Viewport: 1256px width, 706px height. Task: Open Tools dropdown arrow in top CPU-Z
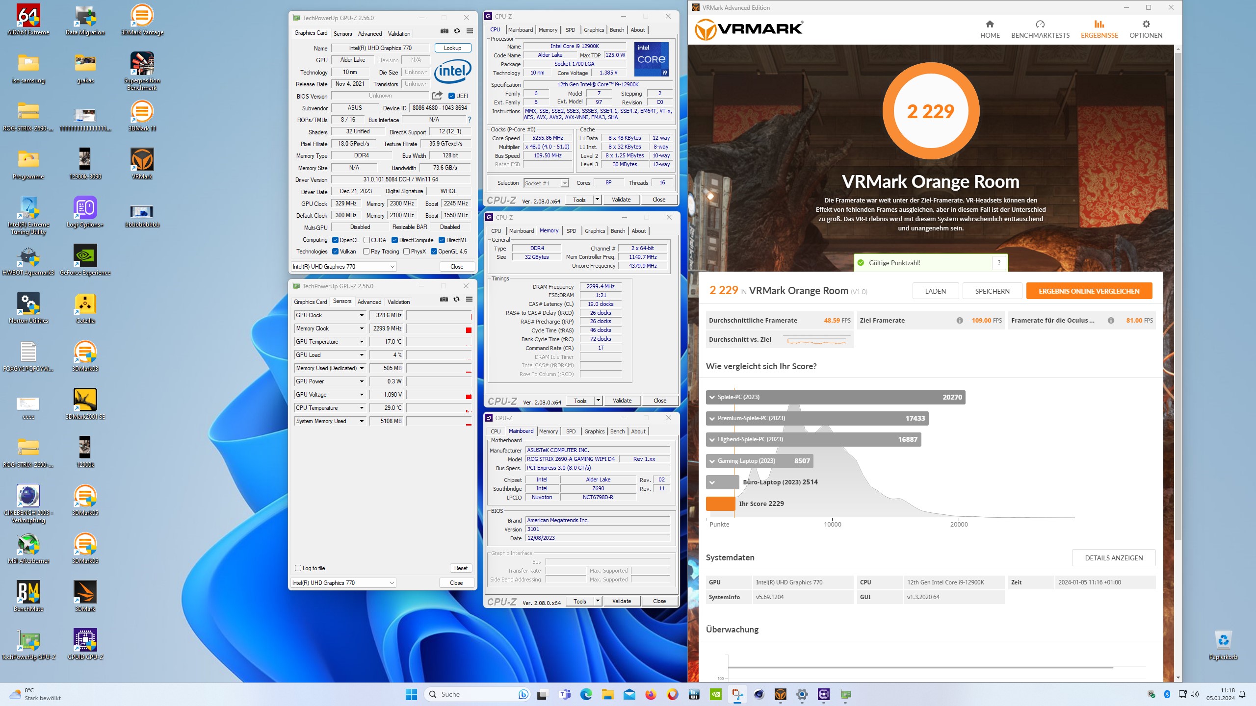[x=597, y=200]
